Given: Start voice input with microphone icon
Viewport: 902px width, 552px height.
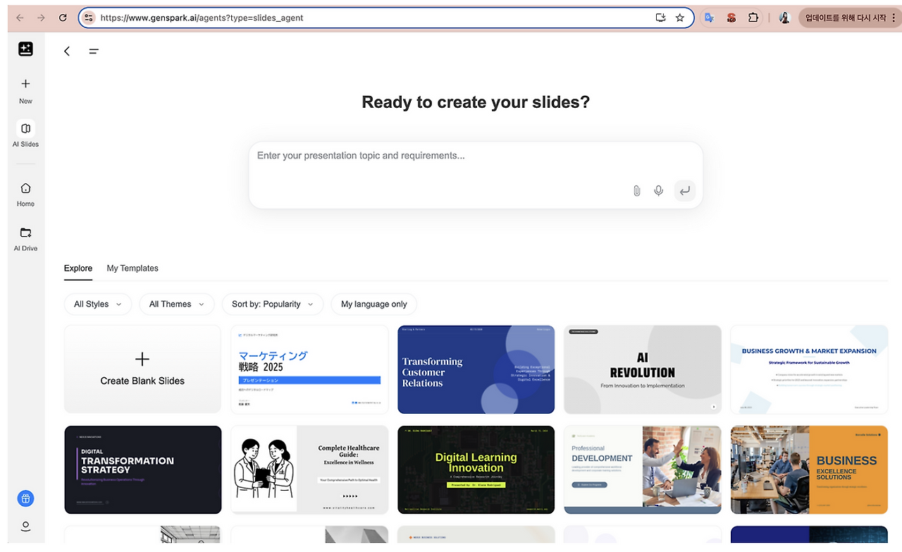Looking at the screenshot, I should (x=659, y=190).
